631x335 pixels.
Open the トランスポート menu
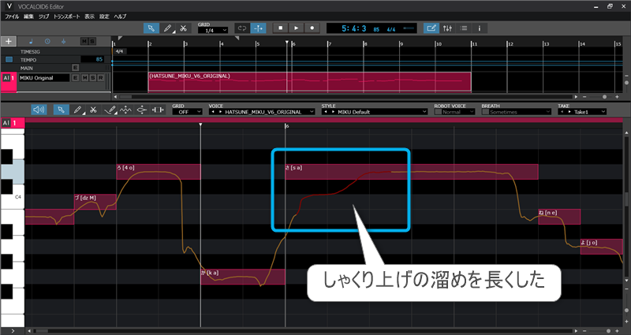pos(66,17)
